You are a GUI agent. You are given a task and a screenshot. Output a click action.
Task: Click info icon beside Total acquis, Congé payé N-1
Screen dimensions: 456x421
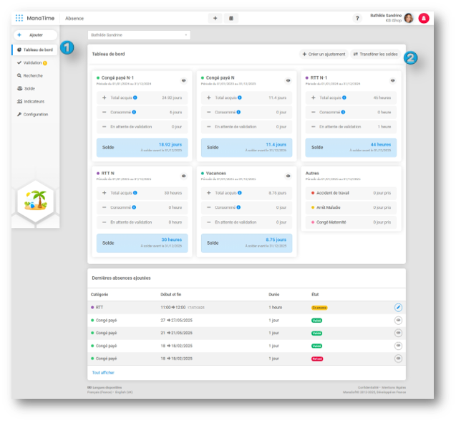[135, 98]
